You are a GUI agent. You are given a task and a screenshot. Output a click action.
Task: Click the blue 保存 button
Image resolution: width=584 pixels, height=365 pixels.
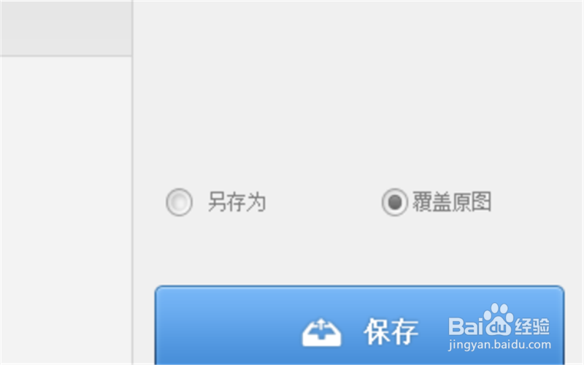(x=359, y=325)
